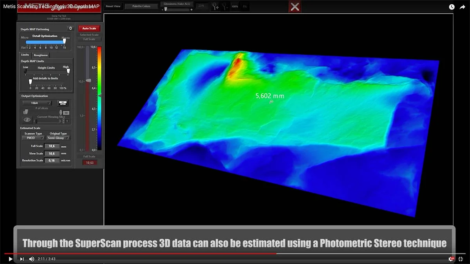The width and height of the screenshot is (470, 264).
Task: Open video quality settings gear
Action: click(x=451, y=259)
